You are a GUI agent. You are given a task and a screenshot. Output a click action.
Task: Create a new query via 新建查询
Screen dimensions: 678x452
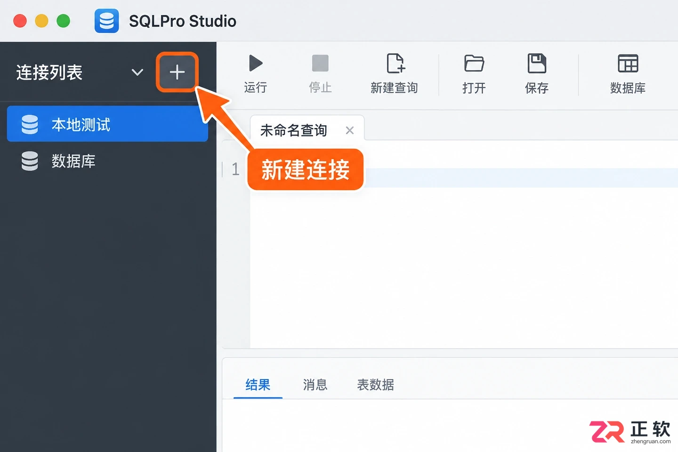pos(395,74)
